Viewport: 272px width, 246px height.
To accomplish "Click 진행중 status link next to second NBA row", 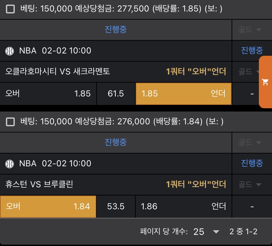I will click(x=252, y=163).
